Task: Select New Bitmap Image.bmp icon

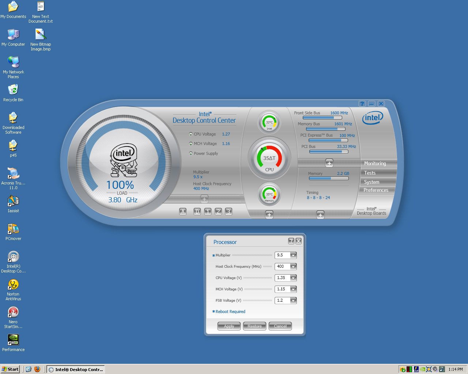Action: 41,40
